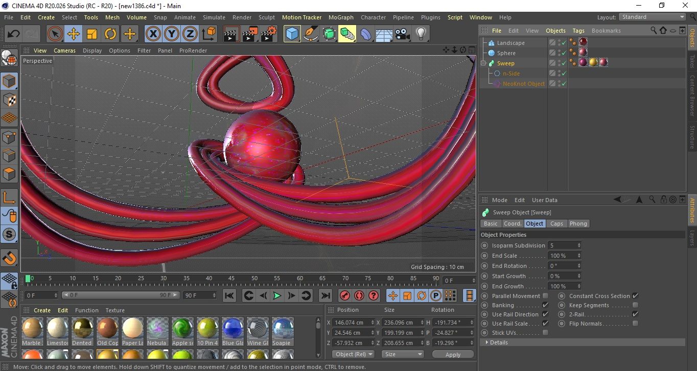Click the Record Active Objects button
Image resolution: width=697 pixels, height=371 pixels.
tap(345, 295)
